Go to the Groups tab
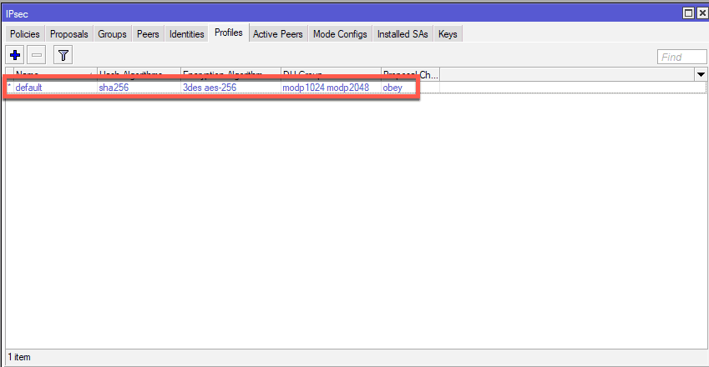 [112, 34]
